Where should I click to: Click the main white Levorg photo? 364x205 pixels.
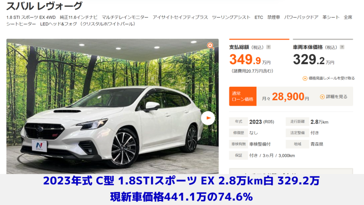112,106
